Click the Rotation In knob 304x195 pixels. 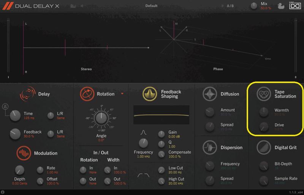pos(83,170)
